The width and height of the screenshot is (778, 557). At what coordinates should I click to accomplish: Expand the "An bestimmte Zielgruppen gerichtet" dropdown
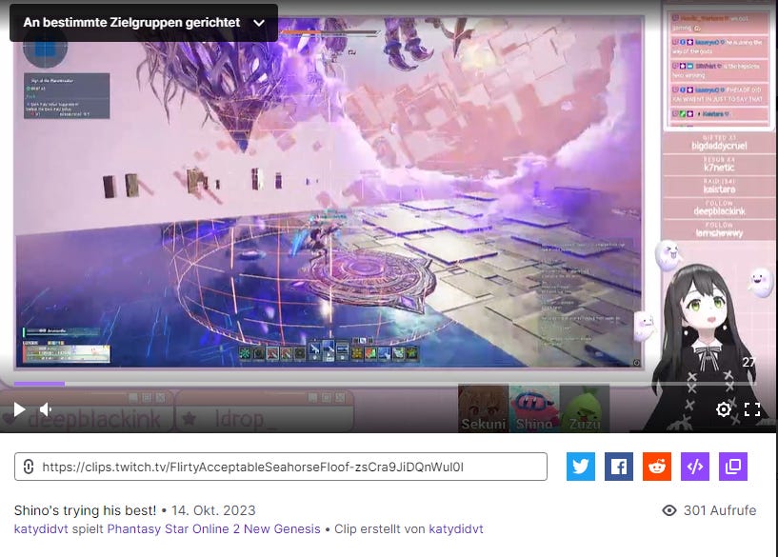point(144,23)
